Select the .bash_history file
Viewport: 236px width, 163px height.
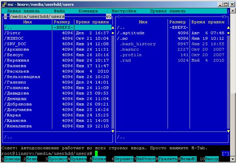(x=172, y=44)
